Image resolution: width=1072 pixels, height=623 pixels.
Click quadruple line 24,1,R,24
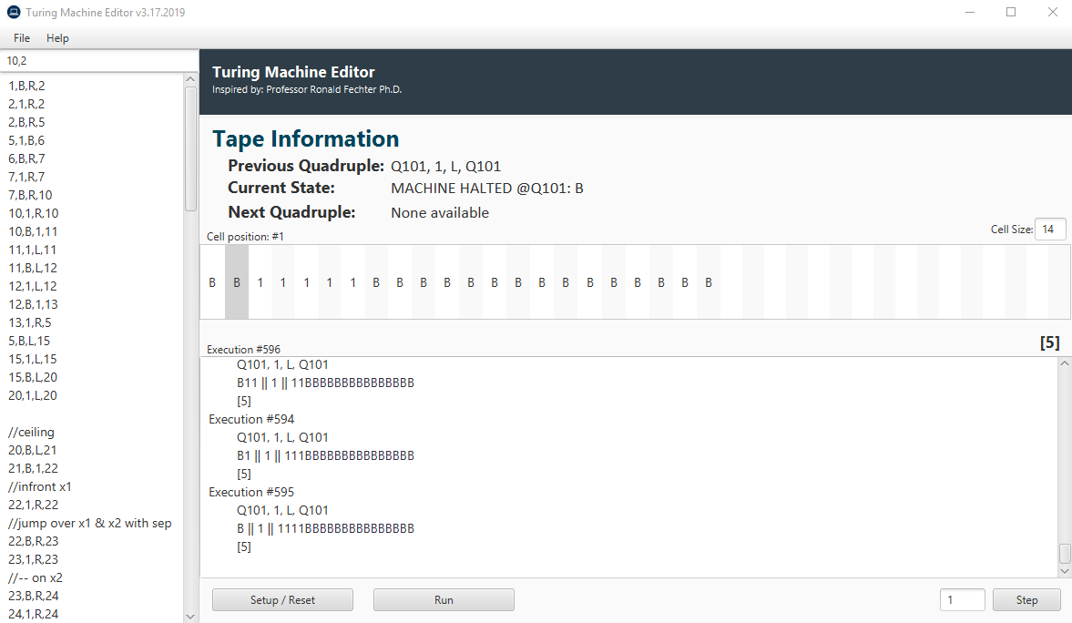coord(34,614)
